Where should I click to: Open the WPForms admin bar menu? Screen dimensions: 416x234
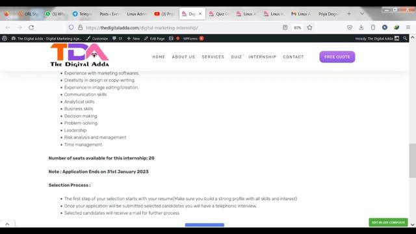[193, 38]
